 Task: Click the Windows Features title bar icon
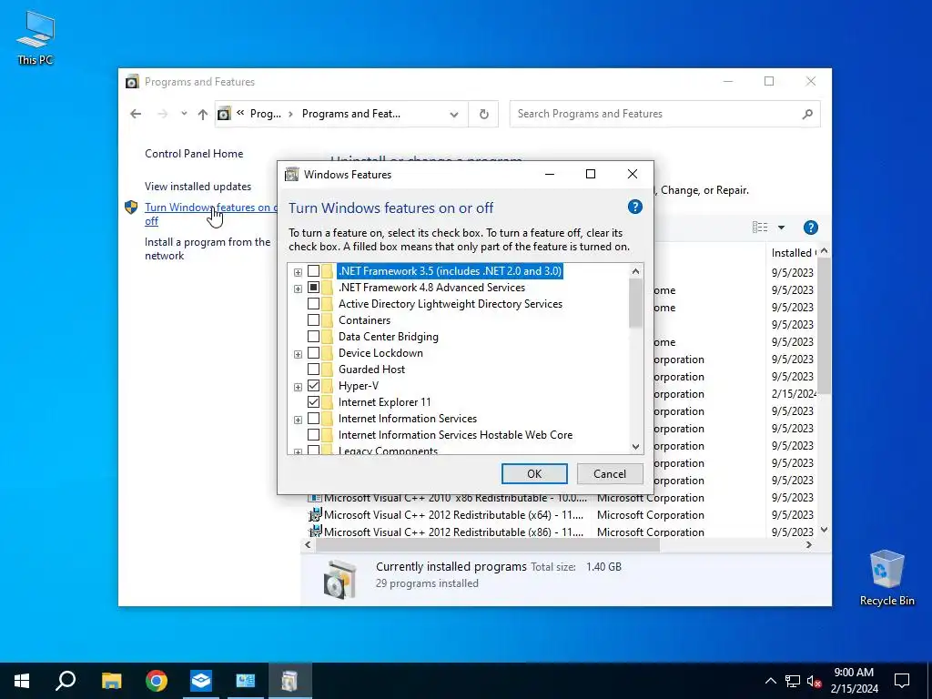[x=291, y=174]
